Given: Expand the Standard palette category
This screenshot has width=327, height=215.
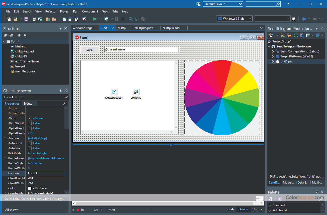Looking at the screenshot, I should tap(270, 205).
